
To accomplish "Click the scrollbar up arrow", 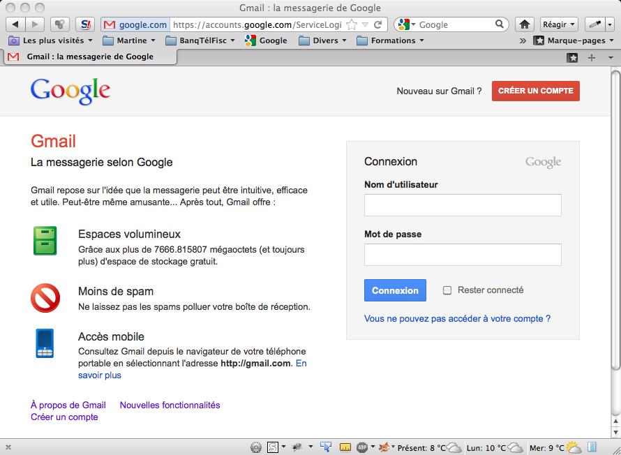I will pos(616,422).
